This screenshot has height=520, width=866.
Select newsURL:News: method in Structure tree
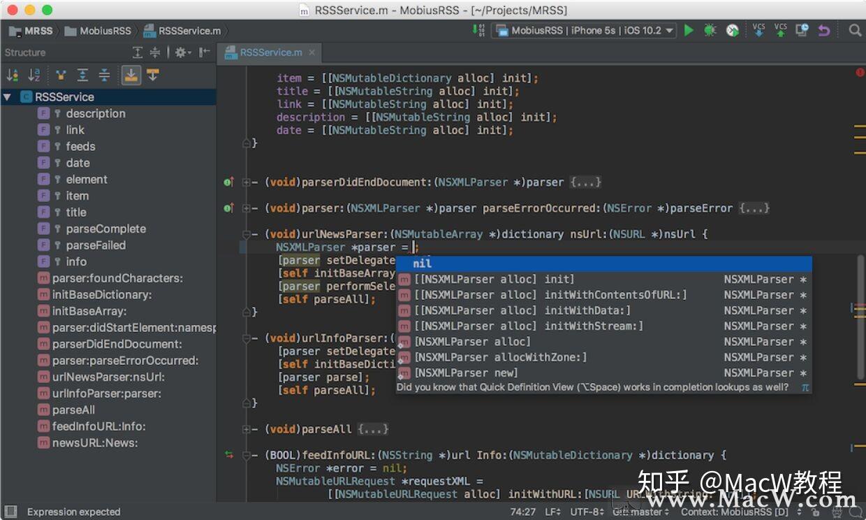point(95,442)
